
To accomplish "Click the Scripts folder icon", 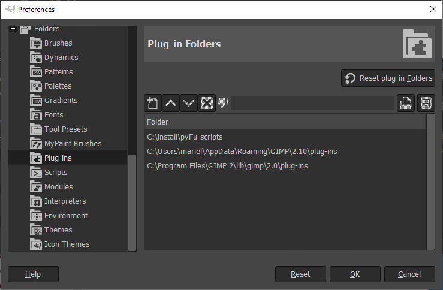I will pyautogui.click(x=36, y=173).
